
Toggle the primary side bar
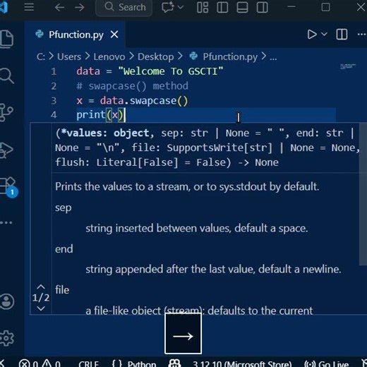pos(222,7)
